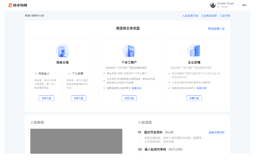Click 退出 to log out
The width and height of the screenshot is (263, 161).
point(244,5)
